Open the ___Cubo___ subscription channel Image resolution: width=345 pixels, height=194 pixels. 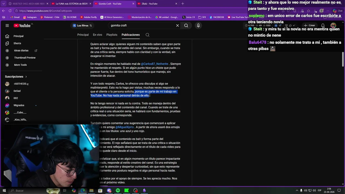[22, 112]
